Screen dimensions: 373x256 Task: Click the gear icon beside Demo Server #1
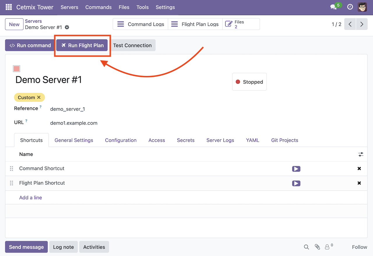tap(67, 27)
